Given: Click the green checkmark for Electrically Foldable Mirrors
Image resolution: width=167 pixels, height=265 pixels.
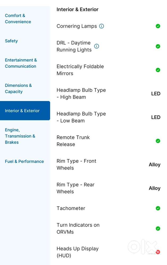Looking at the screenshot, I should pos(158,70).
